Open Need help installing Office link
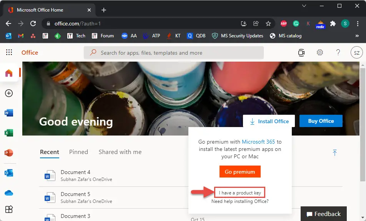366x221 pixels. tap(240, 201)
